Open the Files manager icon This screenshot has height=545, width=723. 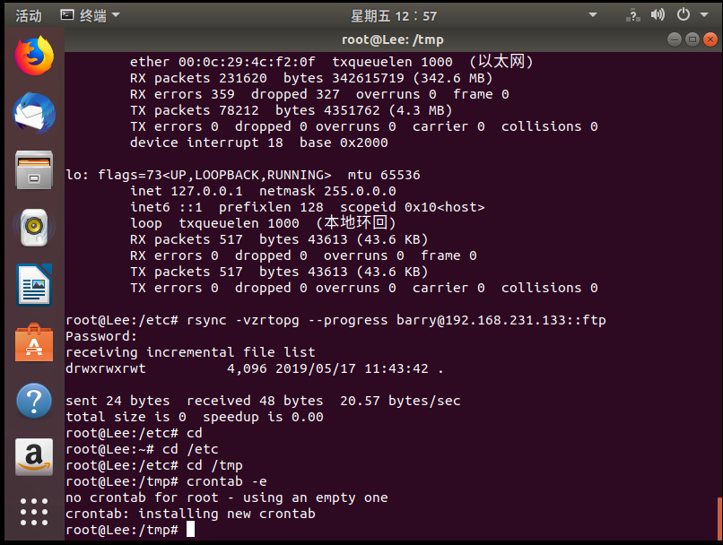(34, 170)
